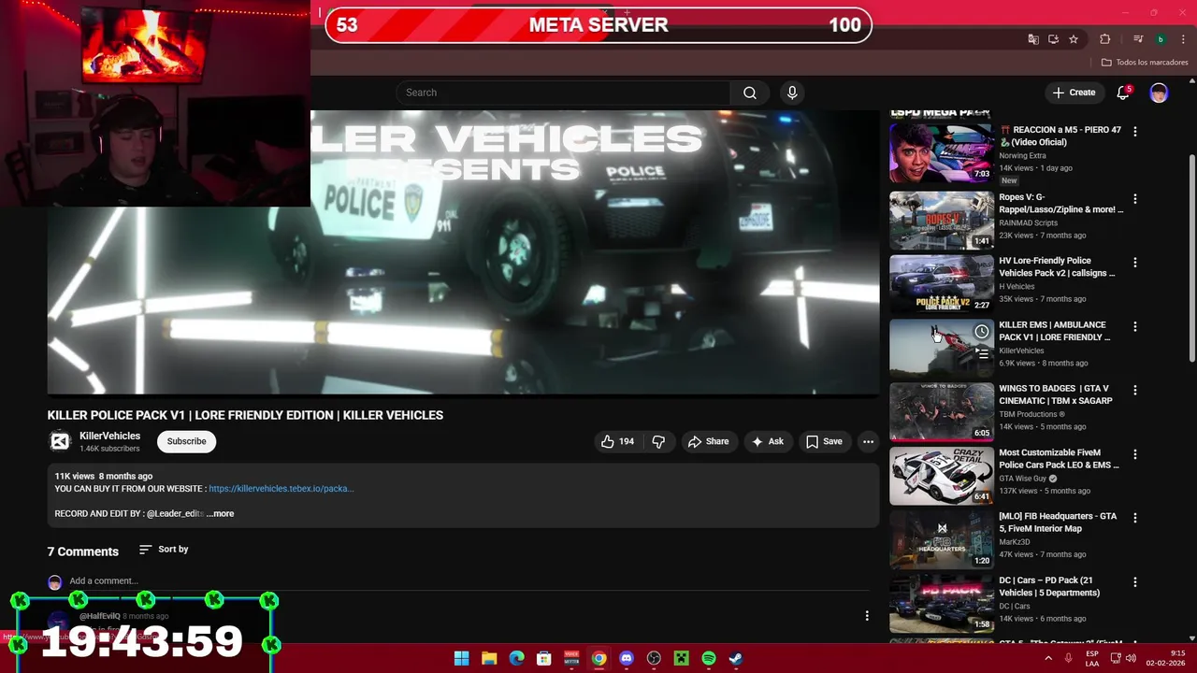Viewport: 1197px width, 673px height.
Task: Click the YouTube search magnifier button
Action: pyautogui.click(x=750, y=93)
